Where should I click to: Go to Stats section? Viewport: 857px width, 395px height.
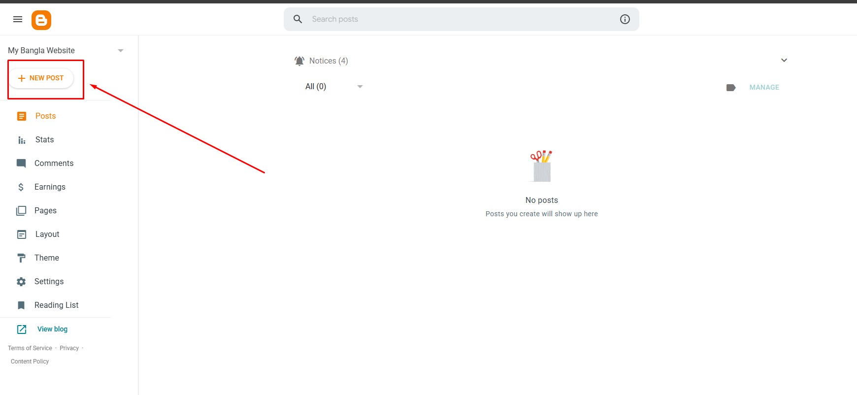tap(44, 140)
